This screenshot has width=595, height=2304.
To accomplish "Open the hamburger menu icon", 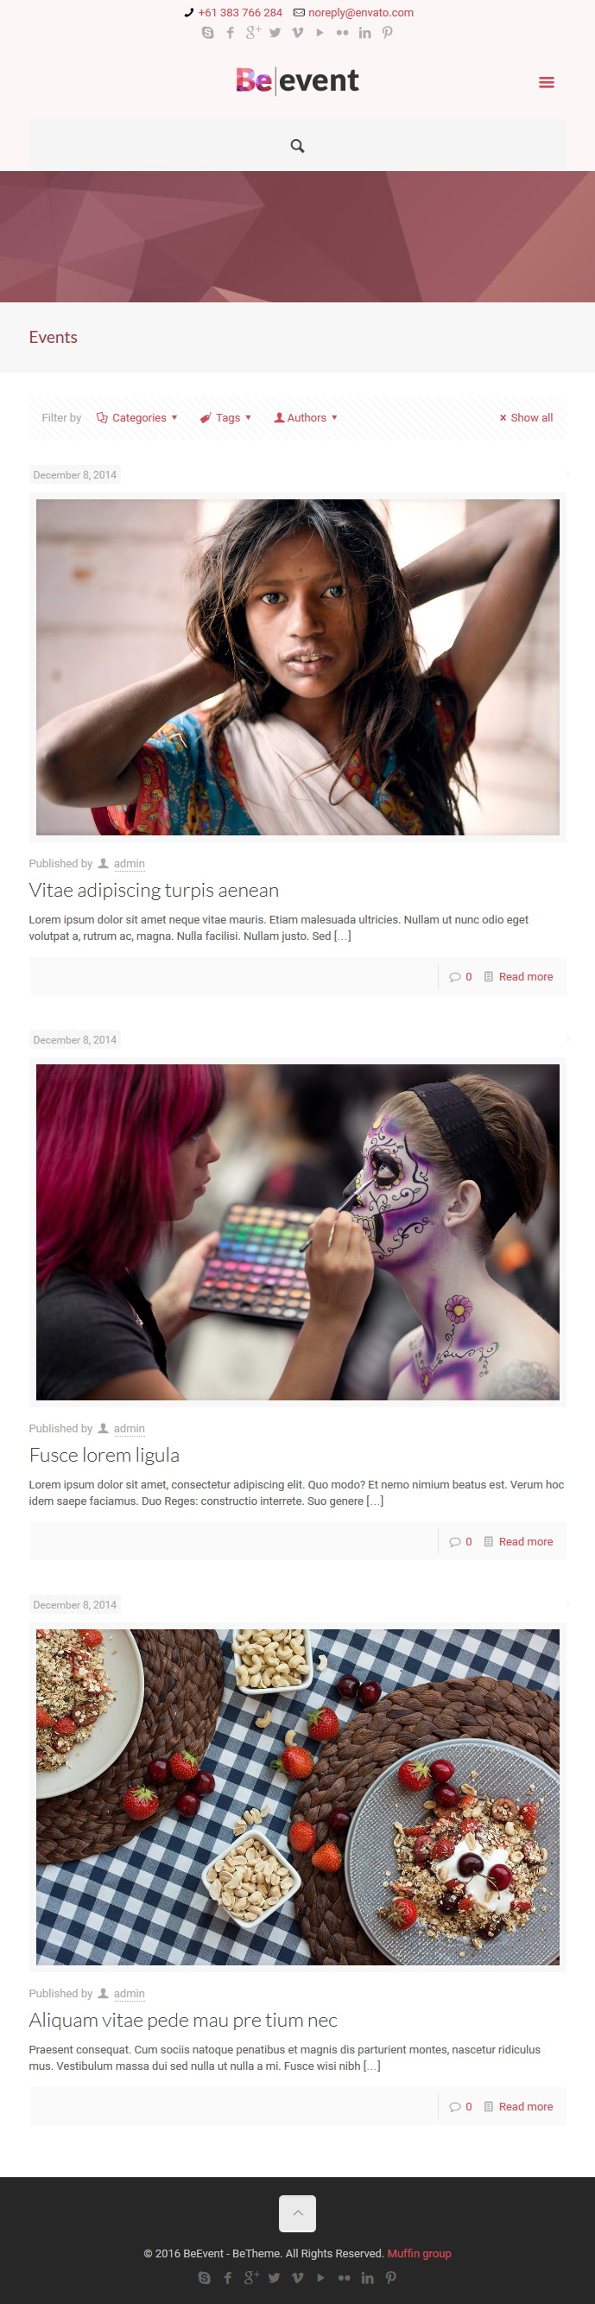I will (546, 82).
